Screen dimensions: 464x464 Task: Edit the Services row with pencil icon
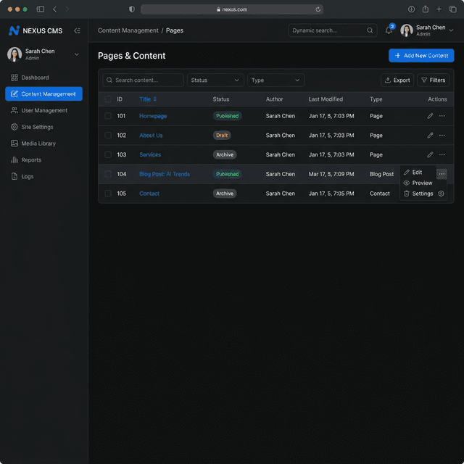pyautogui.click(x=430, y=154)
